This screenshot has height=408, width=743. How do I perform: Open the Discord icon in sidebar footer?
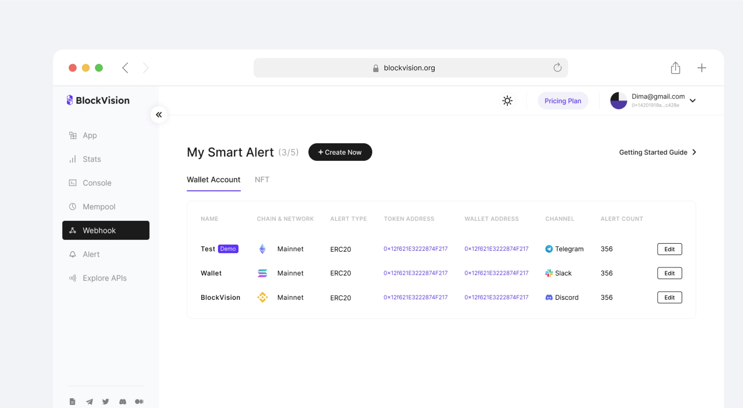tap(122, 401)
